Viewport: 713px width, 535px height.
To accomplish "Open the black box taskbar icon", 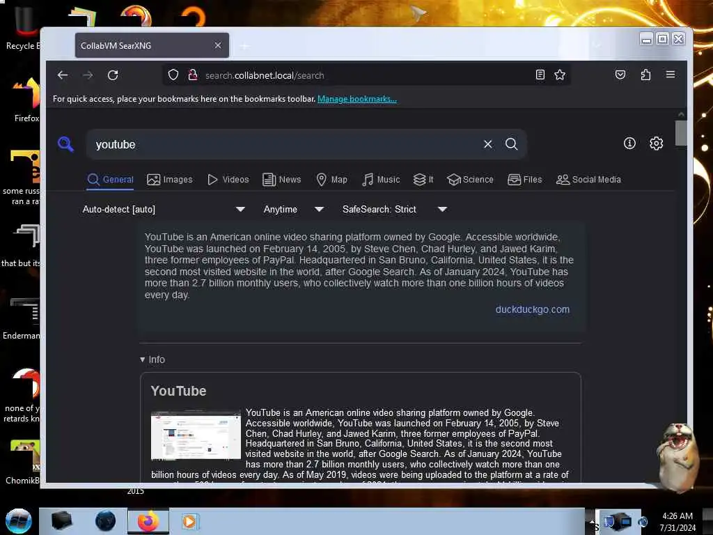I will point(61,521).
